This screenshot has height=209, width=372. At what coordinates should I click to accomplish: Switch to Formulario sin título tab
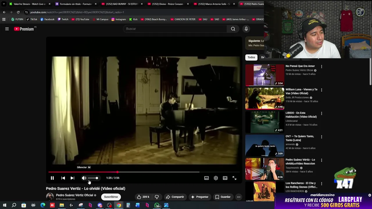(76, 4)
